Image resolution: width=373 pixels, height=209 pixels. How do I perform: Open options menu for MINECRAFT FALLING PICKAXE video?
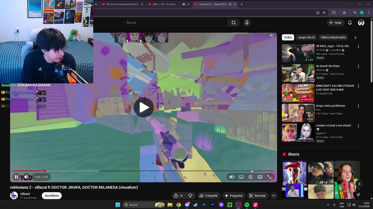tap(358, 86)
